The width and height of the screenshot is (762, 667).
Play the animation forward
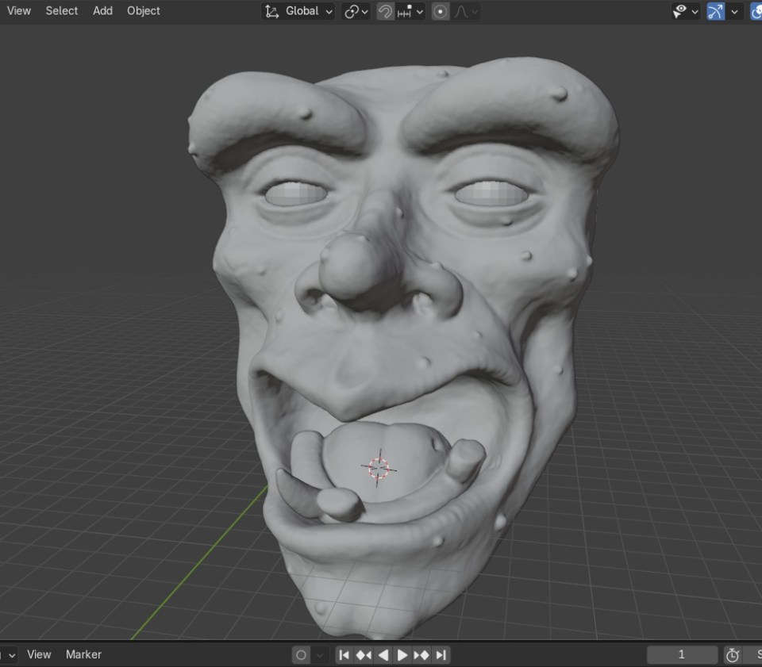(402, 655)
